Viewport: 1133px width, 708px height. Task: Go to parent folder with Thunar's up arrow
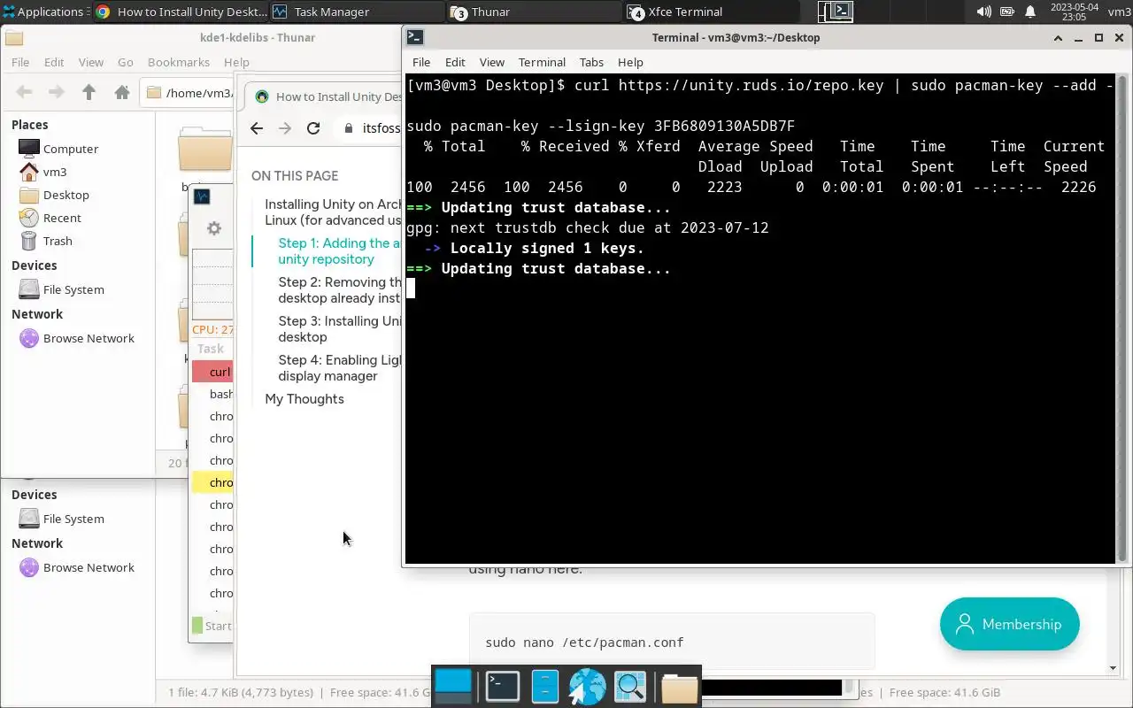(89, 92)
